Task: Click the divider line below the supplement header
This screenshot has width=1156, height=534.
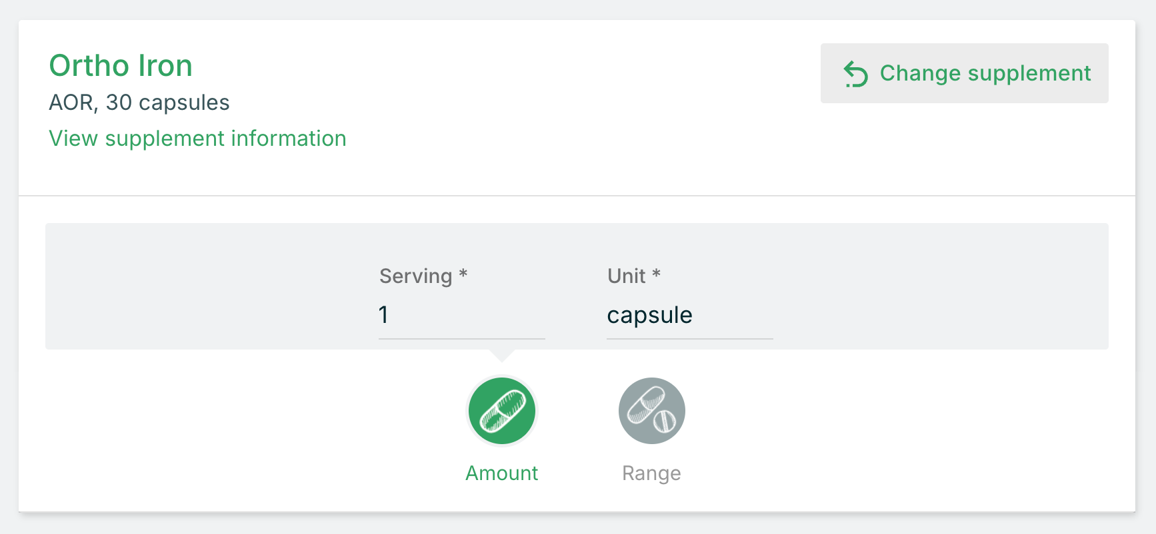Action: 577,196
